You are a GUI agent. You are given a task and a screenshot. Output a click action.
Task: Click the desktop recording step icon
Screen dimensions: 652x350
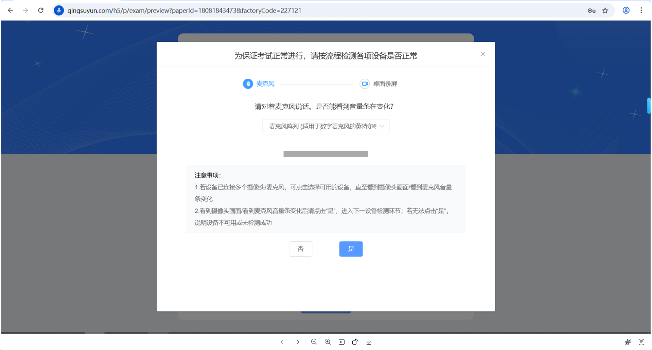click(x=365, y=84)
